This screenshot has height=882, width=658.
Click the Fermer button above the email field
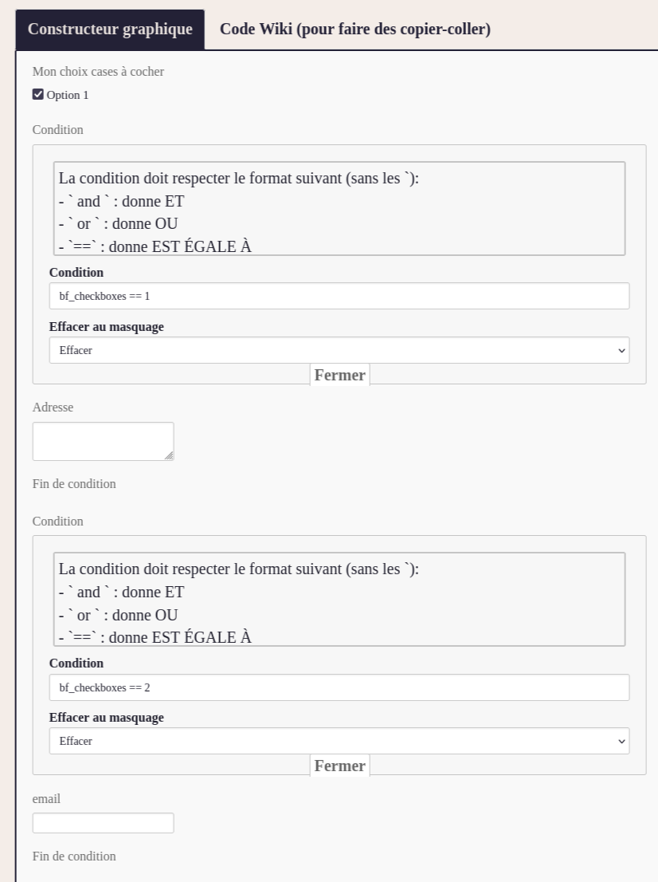coord(340,766)
